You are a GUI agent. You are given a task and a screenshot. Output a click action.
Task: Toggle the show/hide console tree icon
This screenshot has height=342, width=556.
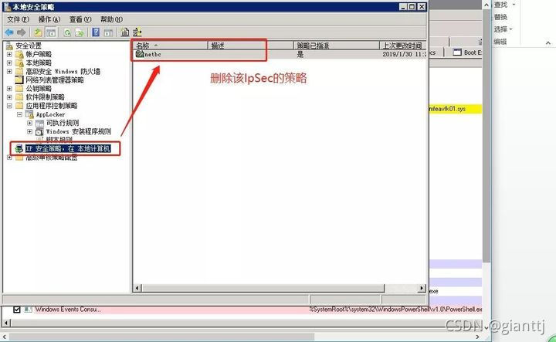(51, 32)
